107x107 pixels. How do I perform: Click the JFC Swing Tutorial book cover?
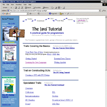point(9,85)
